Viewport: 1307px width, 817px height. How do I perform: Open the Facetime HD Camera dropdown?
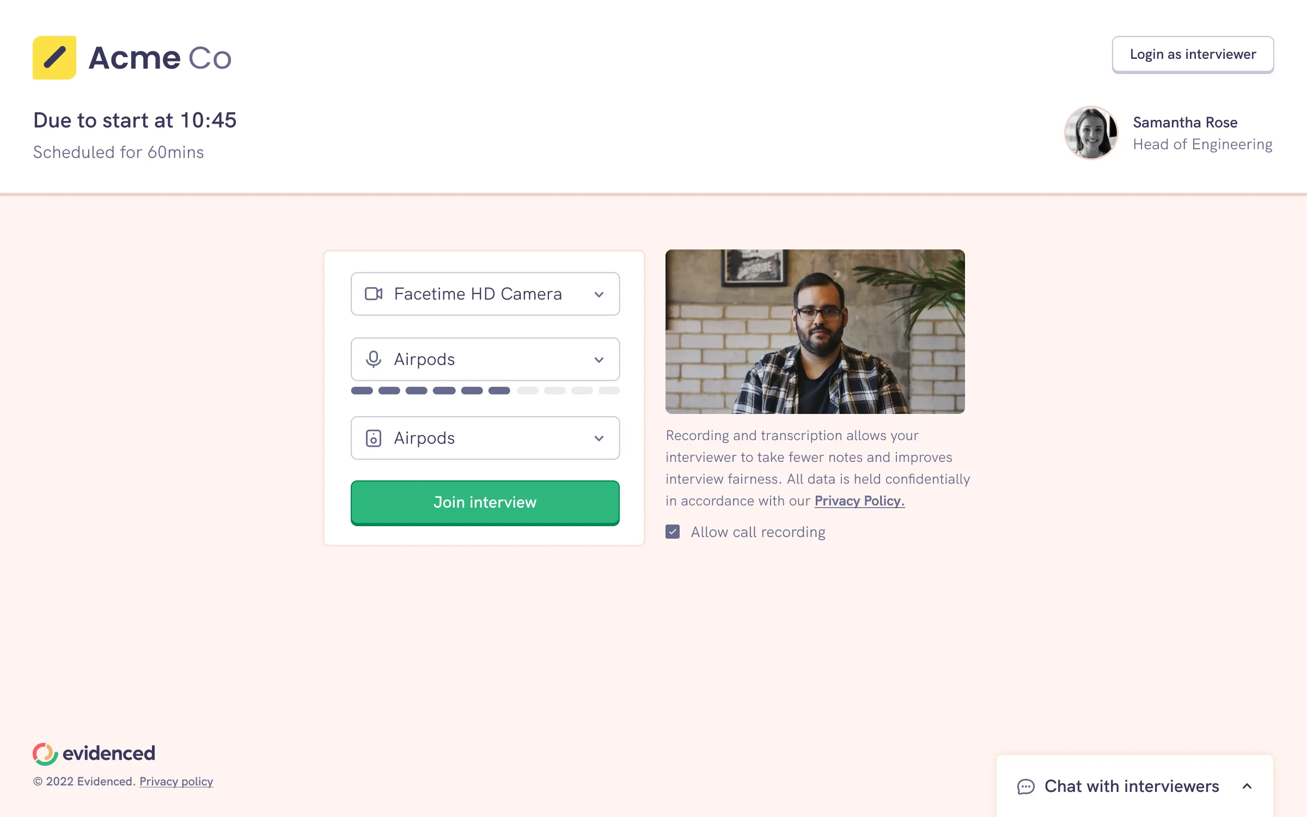point(485,294)
